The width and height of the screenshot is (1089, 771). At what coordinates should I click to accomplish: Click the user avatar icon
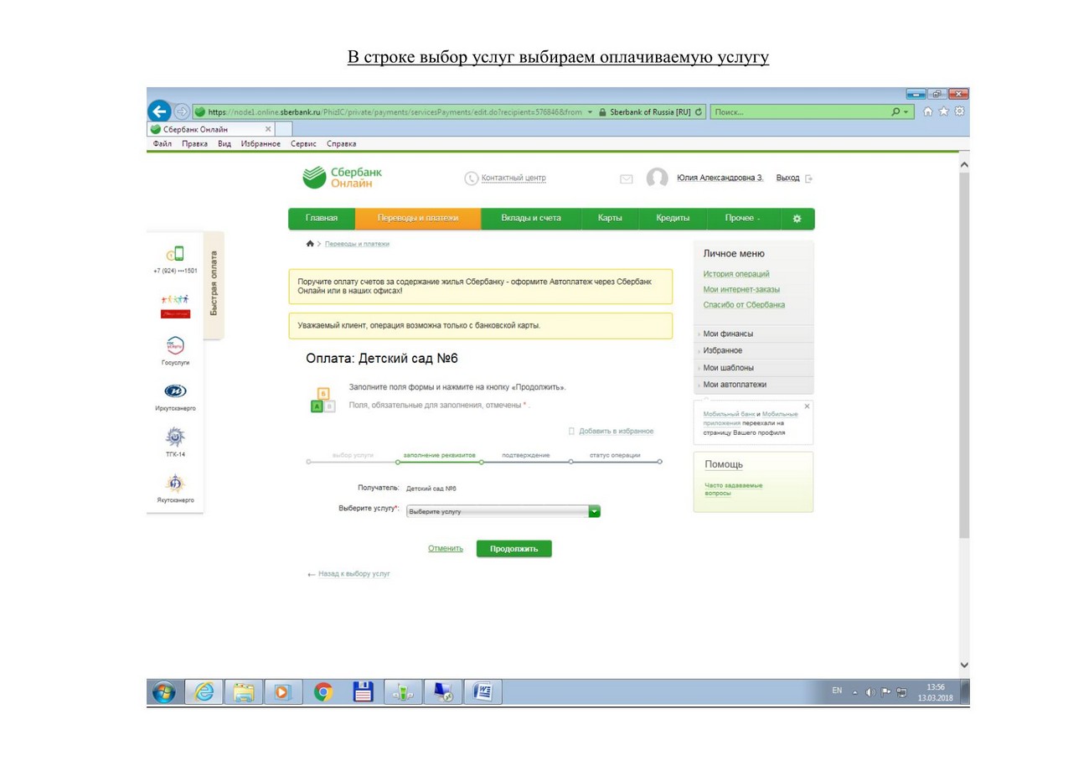pyautogui.click(x=658, y=179)
